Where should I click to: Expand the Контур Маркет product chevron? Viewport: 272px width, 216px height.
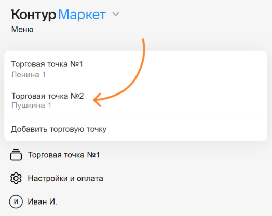click(x=116, y=14)
